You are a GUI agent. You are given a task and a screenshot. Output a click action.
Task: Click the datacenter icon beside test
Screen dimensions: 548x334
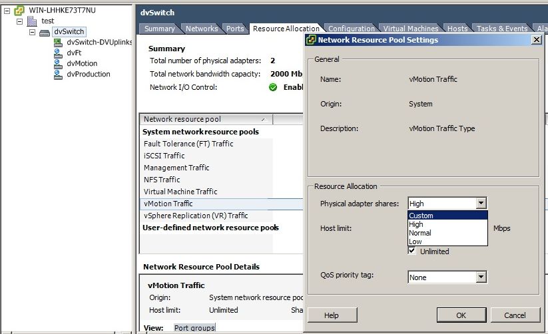coord(32,21)
